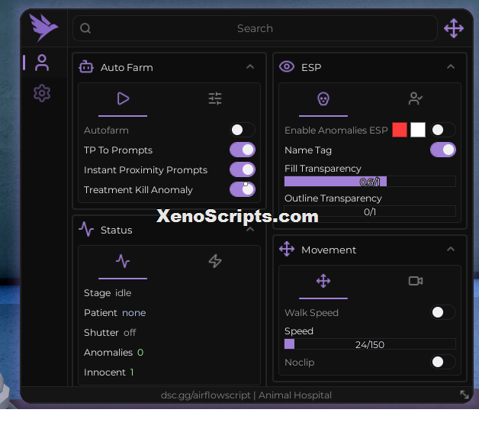This screenshot has height=432, width=479.
Task: Switch to the Status lightning tab
Action: (215, 261)
